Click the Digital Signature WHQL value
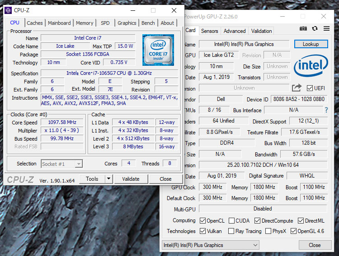This screenshot has height=256, width=339. (307, 176)
